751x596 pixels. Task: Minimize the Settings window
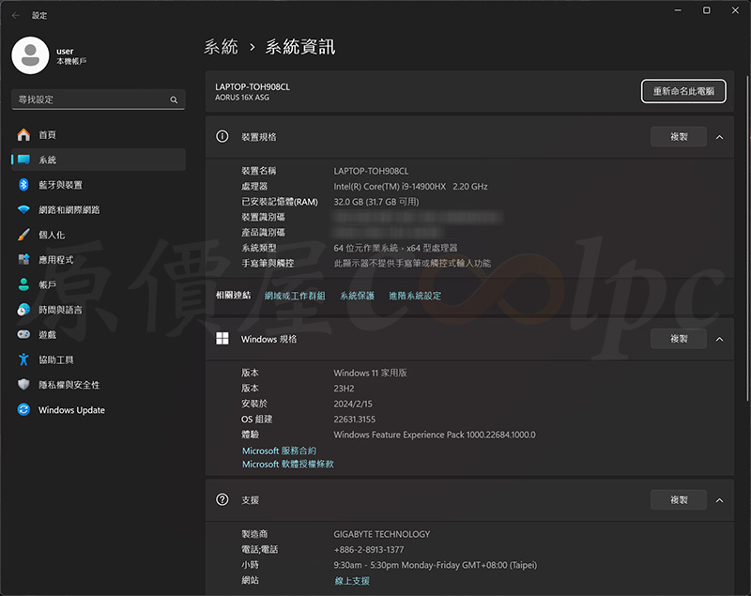tap(678, 10)
